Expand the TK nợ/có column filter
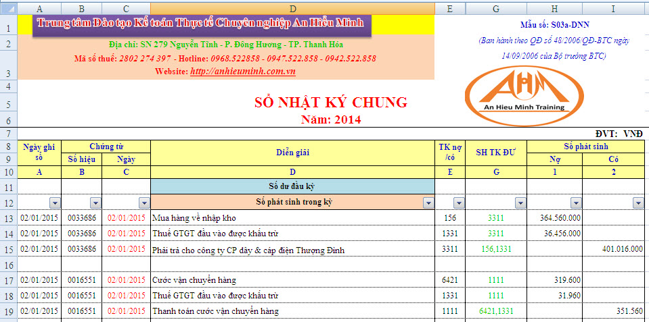 458,203
